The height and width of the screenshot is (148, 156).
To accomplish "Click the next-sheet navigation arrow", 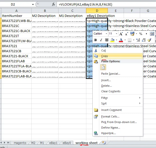I will [x=5, y=143].
